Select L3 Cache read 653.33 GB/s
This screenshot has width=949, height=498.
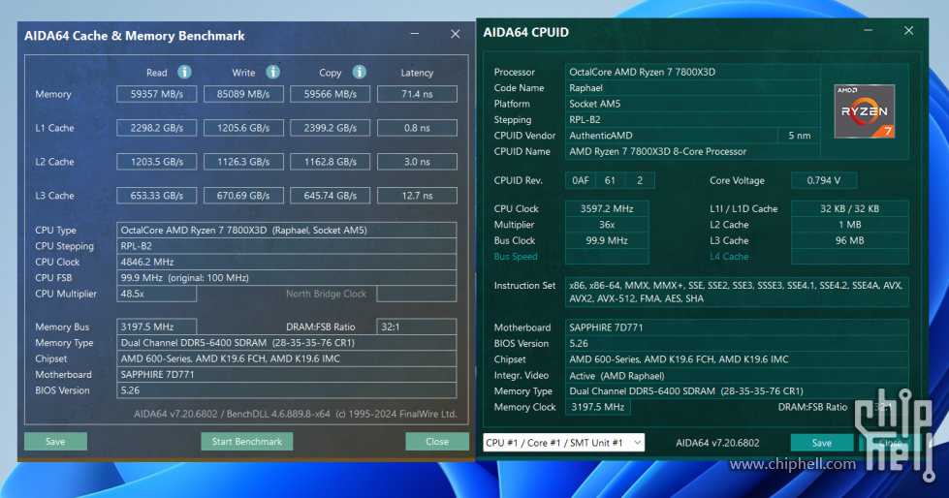point(156,196)
